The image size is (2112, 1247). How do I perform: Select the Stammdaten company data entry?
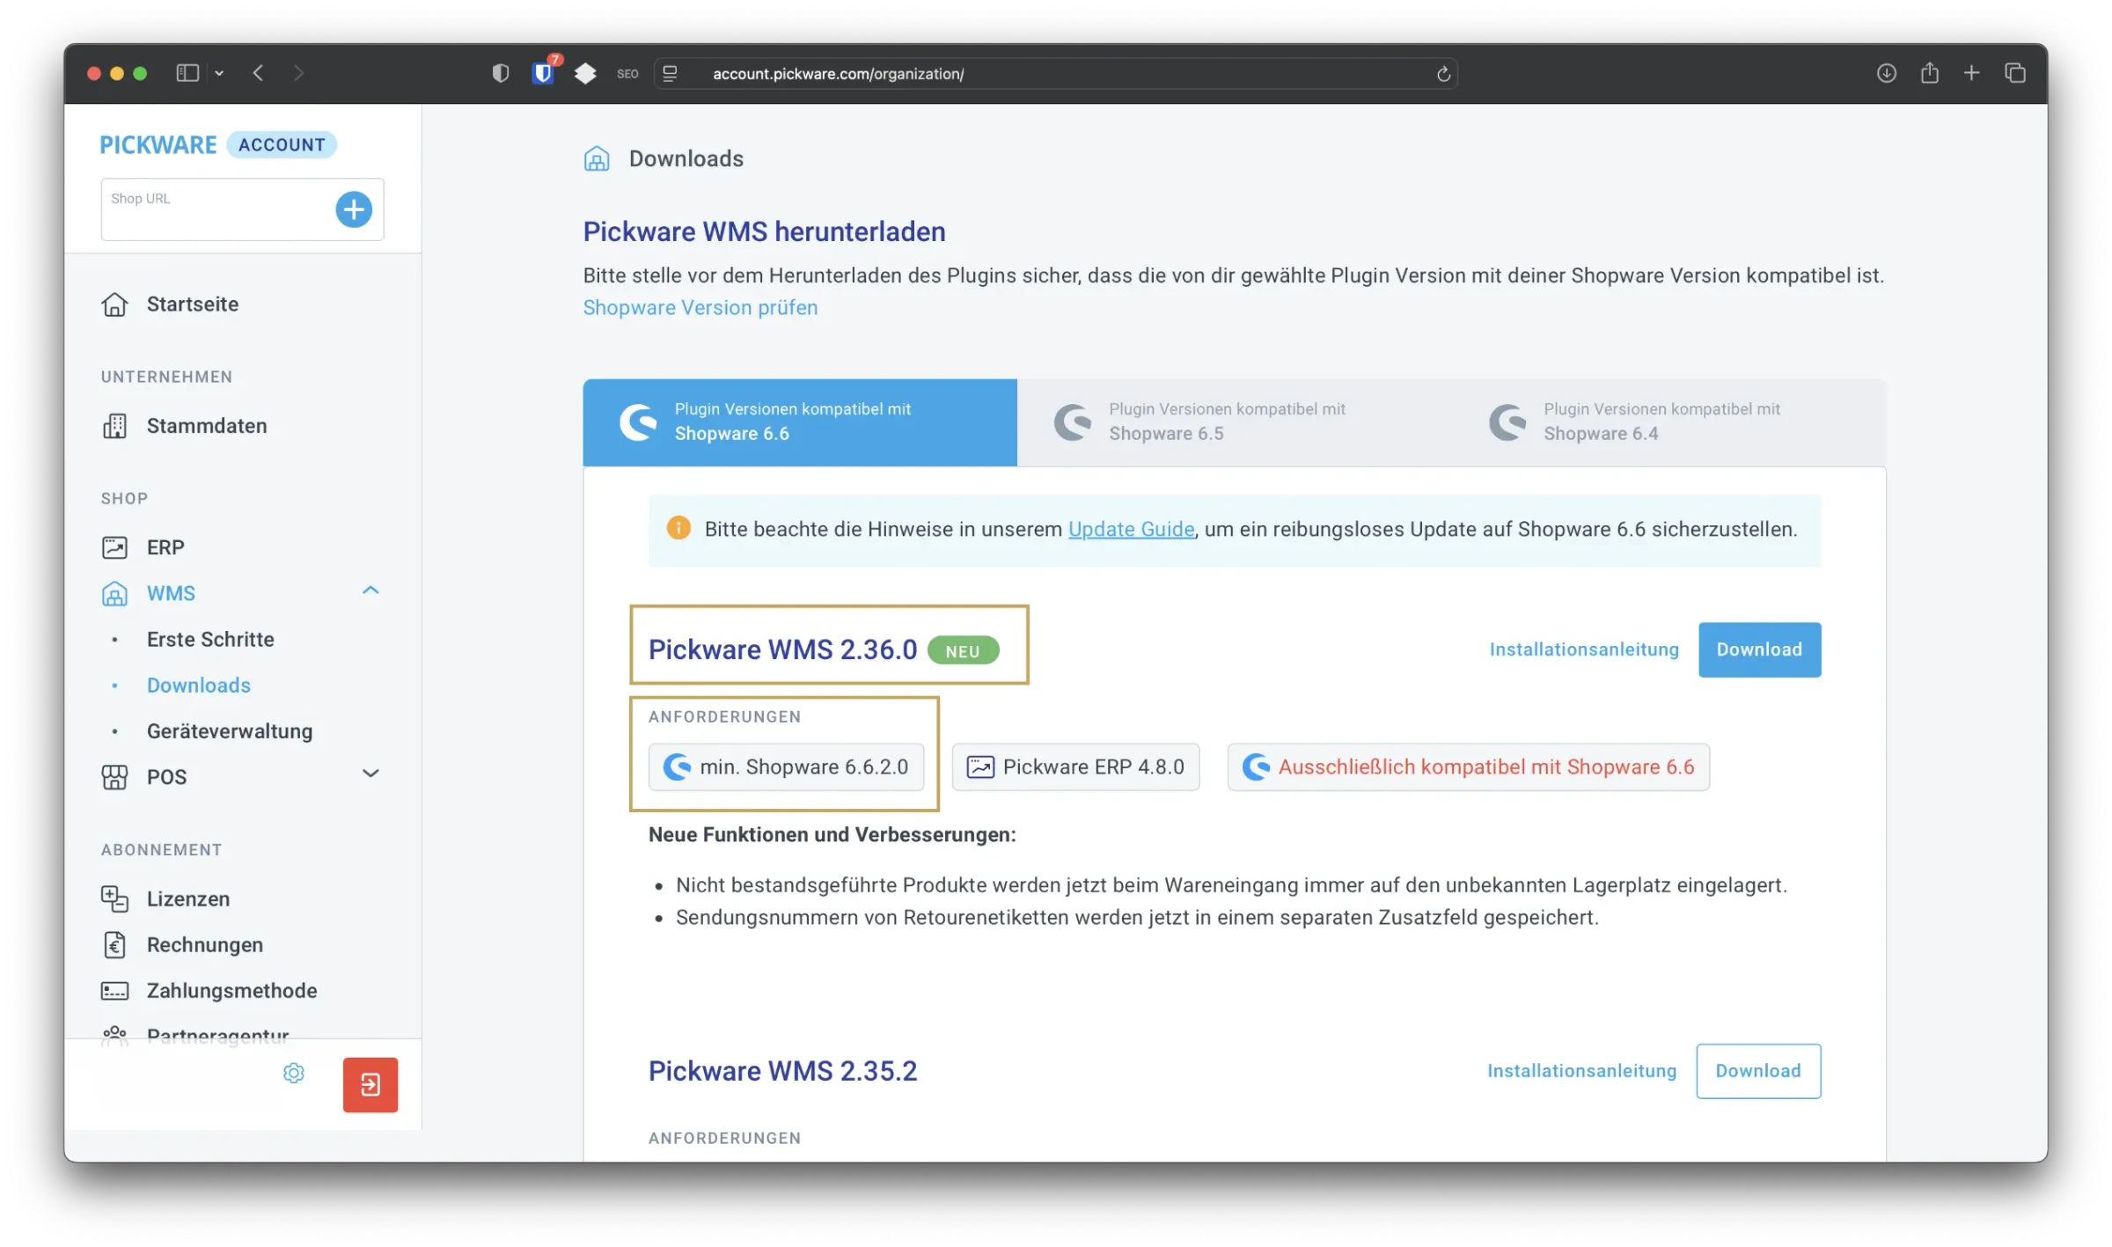click(206, 425)
